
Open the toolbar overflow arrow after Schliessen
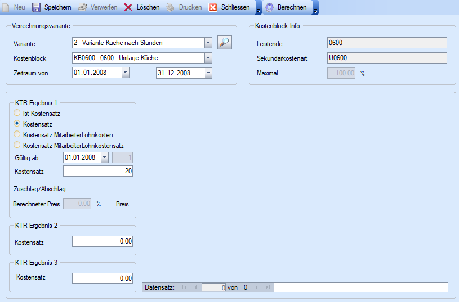click(258, 10)
